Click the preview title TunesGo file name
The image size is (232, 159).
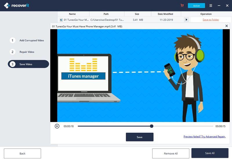87,26
